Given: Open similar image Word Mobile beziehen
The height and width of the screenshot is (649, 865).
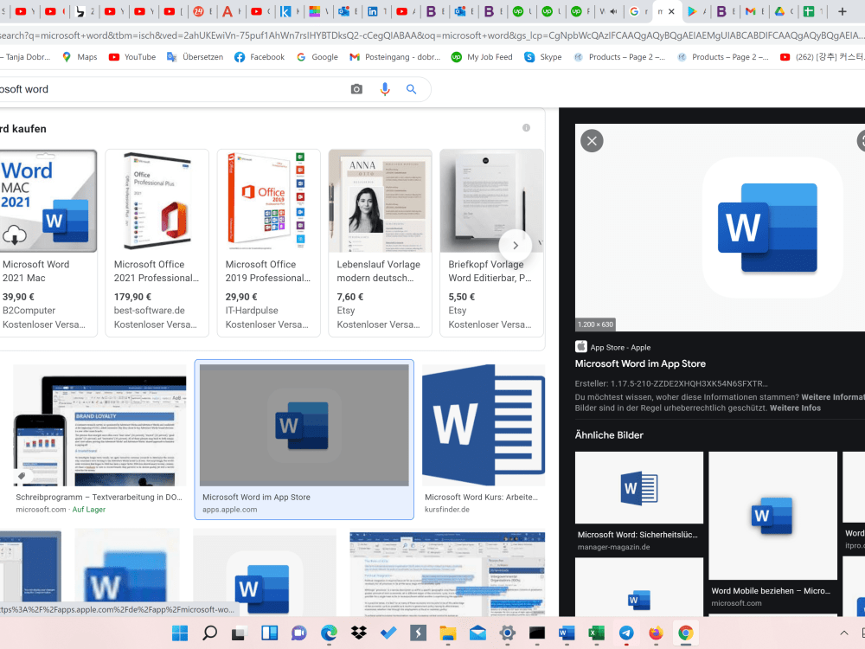Looking at the screenshot, I should [x=772, y=516].
